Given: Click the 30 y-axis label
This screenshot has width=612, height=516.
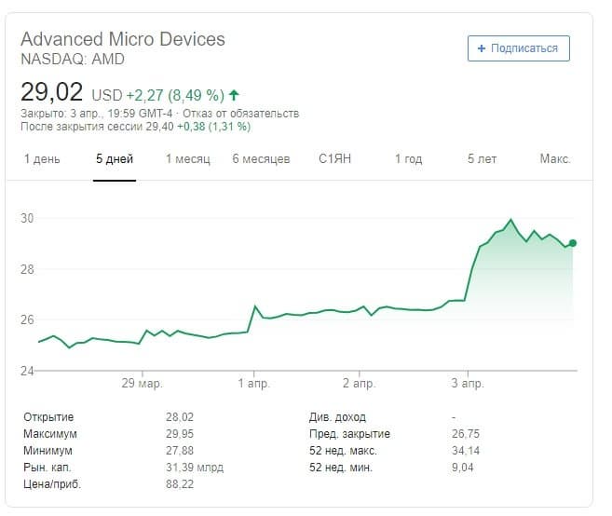Looking at the screenshot, I should pos(27,218).
